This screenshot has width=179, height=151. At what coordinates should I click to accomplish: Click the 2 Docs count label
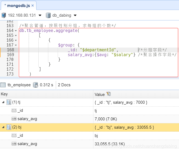pos(64,85)
